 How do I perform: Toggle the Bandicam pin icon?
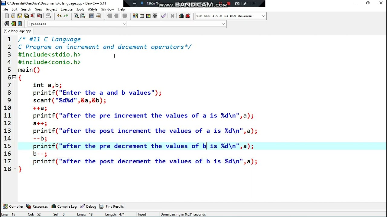[142, 4]
